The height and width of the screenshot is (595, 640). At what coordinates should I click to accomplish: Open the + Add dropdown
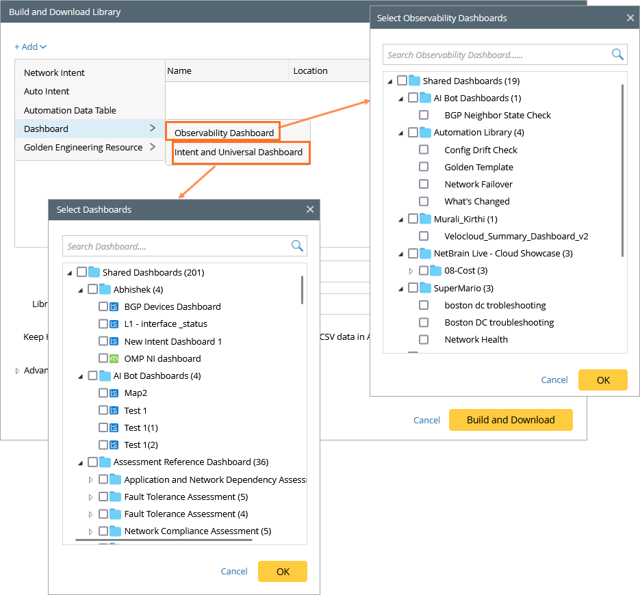point(30,47)
